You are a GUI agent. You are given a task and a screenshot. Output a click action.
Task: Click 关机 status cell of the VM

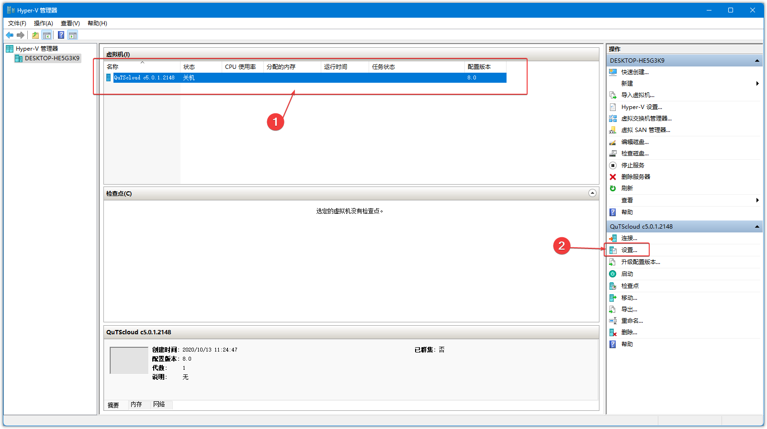tap(189, 77)
